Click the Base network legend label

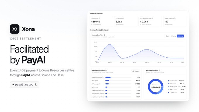(171, 84)
